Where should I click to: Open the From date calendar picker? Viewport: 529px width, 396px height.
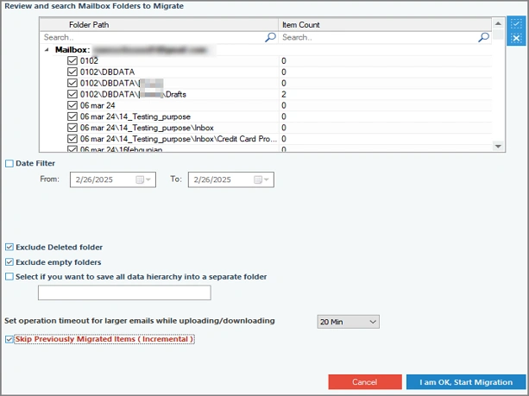pos(141,179)
